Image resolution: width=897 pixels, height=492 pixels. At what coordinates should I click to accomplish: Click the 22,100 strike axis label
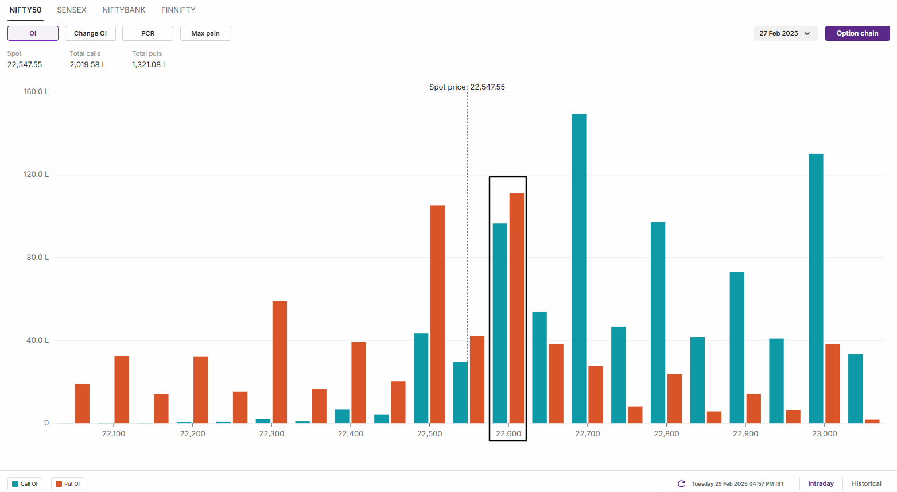[114, 433]
